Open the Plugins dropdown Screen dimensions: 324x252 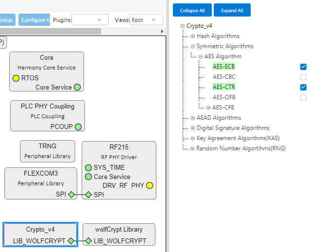pos(90,20)
